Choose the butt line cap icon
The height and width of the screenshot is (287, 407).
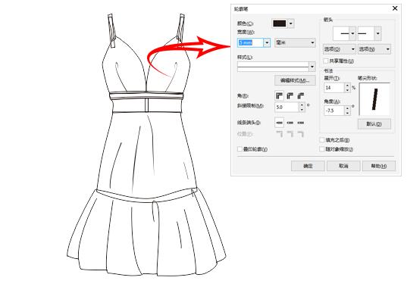point(280,123)
